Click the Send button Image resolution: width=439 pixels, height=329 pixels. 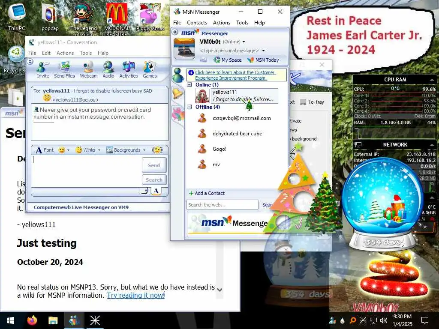(154, 165)
